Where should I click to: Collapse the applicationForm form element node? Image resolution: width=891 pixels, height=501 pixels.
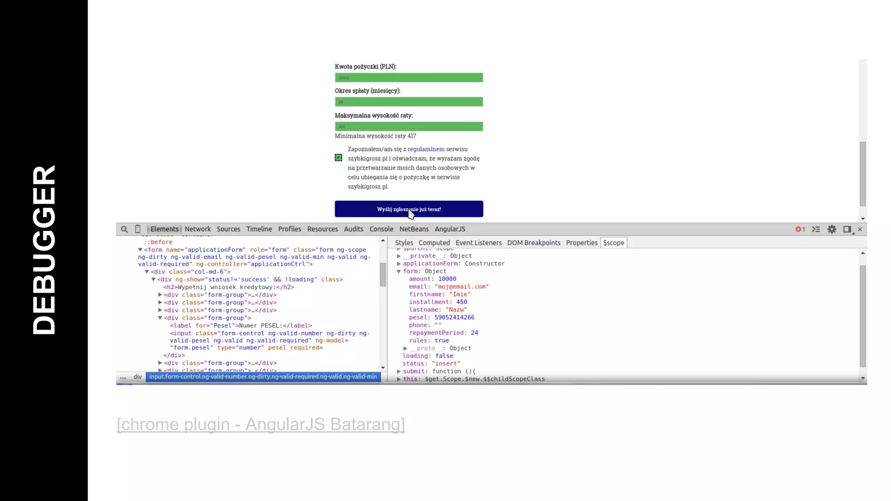pyautogui.click(x=140, y=250)
